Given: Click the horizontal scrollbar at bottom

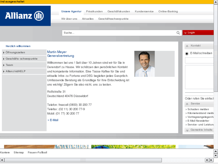Looking at the screenshot, I should [83, 160].
